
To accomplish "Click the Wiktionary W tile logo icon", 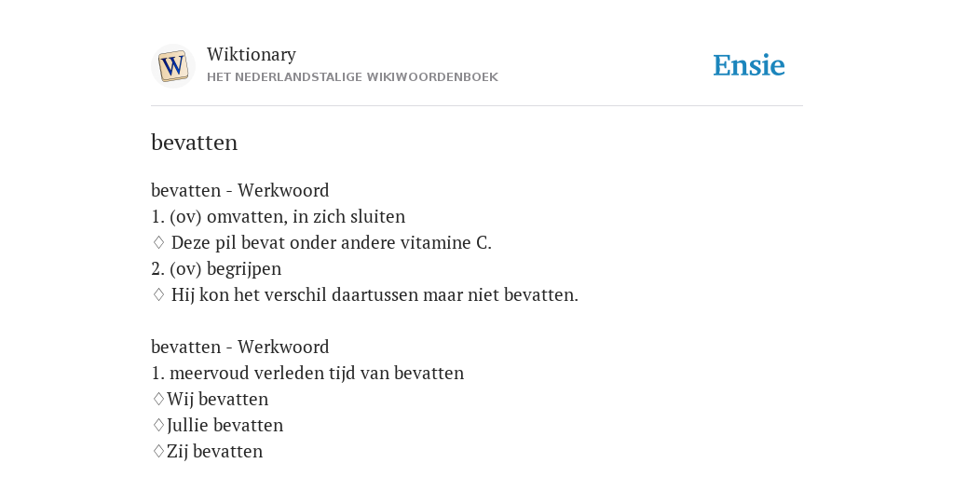I will 173,66.
